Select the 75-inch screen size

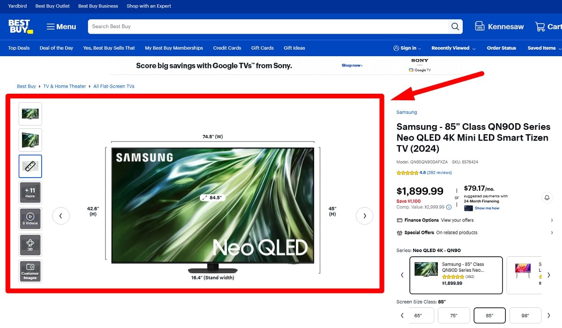[x=453, y=315]
